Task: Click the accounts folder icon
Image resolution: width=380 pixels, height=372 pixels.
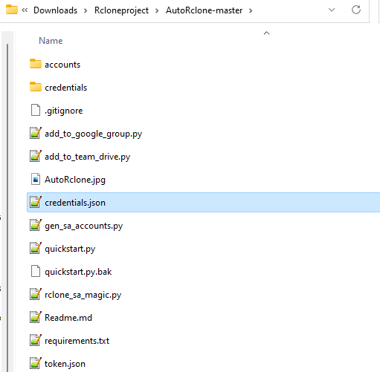Action: point(36,64)
